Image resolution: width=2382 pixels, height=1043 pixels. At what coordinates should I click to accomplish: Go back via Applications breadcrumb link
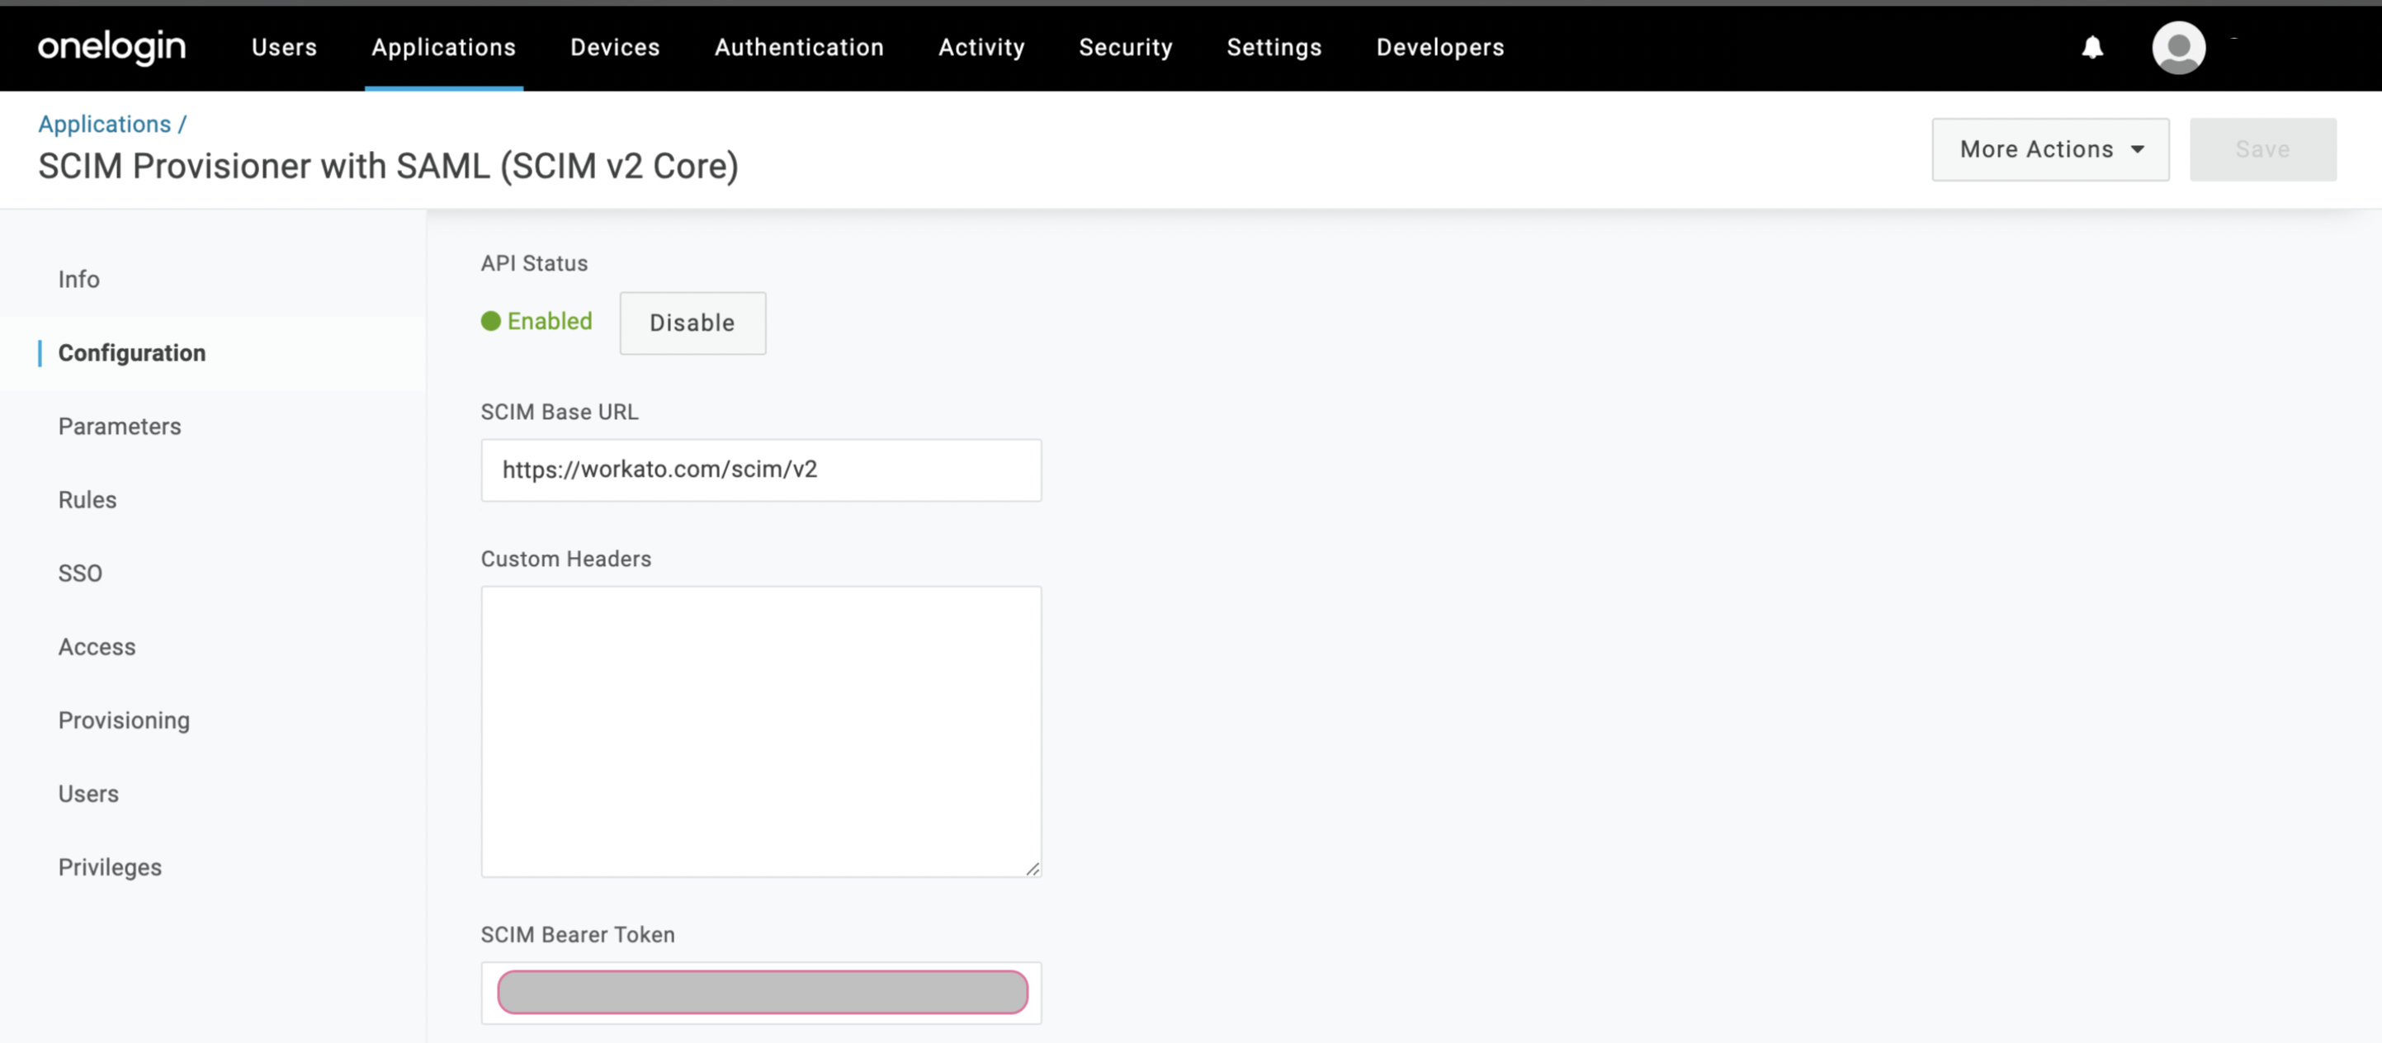click(x=105, y=124)
